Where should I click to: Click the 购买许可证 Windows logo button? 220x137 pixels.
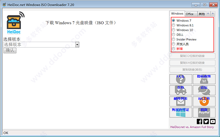coord(181,113)
